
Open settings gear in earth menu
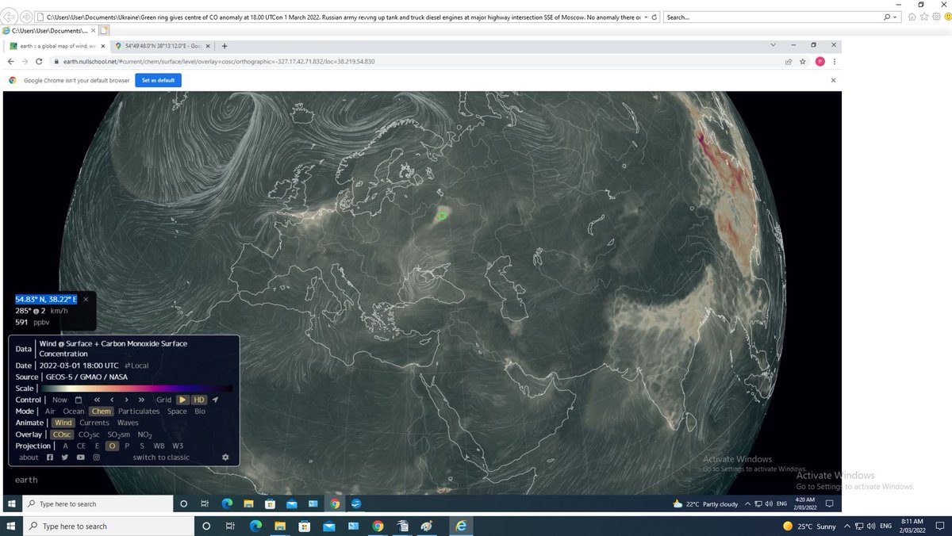(225, 458)
